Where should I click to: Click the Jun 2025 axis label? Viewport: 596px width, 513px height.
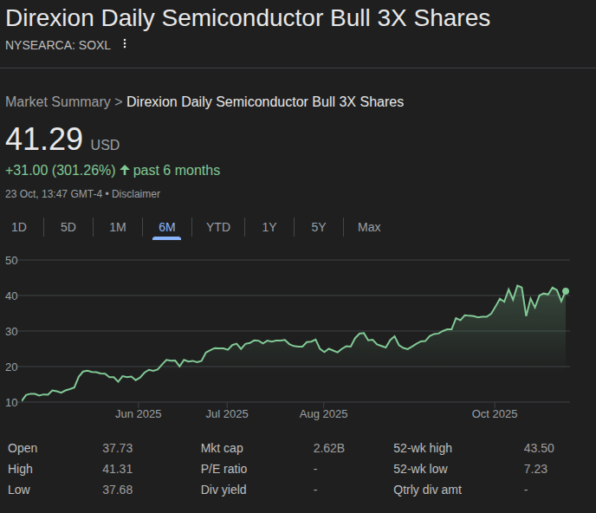(x=139, y=413)
